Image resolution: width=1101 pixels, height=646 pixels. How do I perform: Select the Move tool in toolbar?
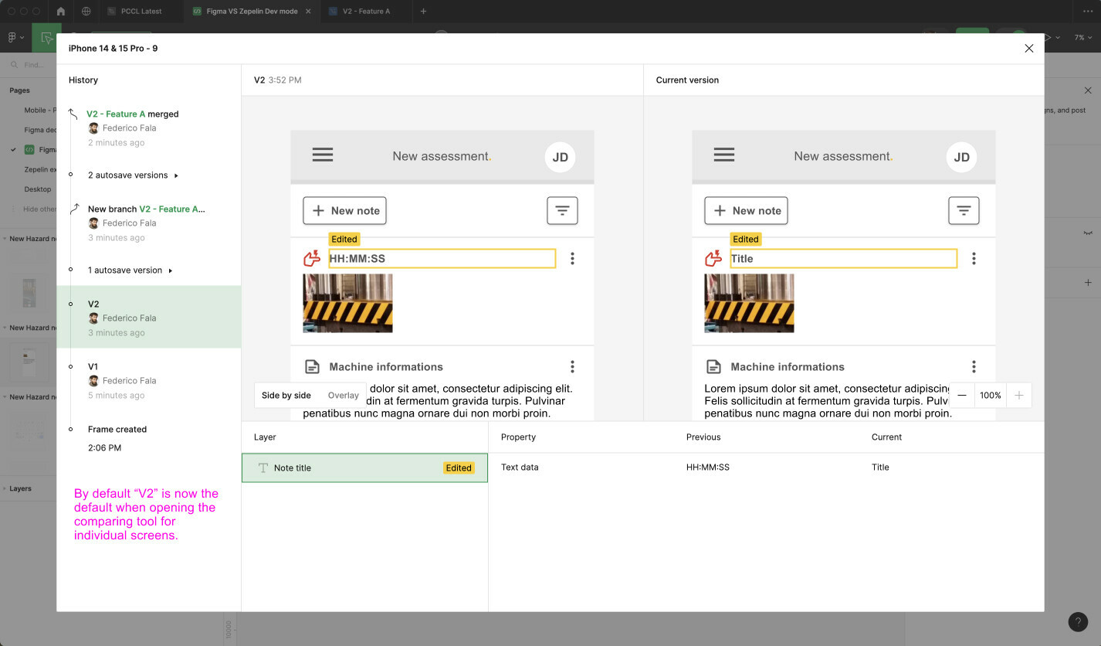pyautogui.click(x=46, y=37)
